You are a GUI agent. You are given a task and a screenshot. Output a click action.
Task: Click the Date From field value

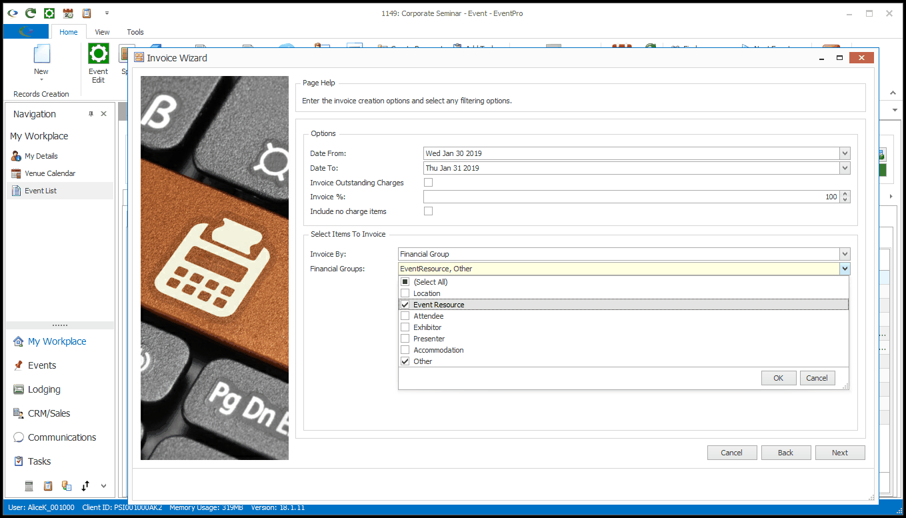(631, 153)
